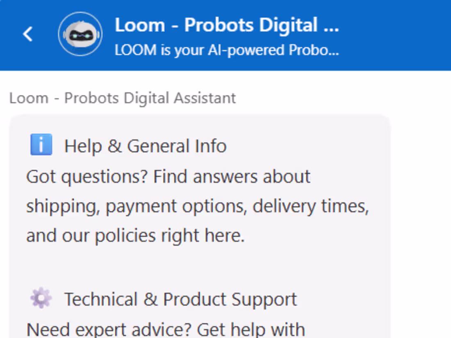The image size is (451, 338).
Task: Collapse the chat using the left-pointing arrow
Action: [x=27, y=34]
